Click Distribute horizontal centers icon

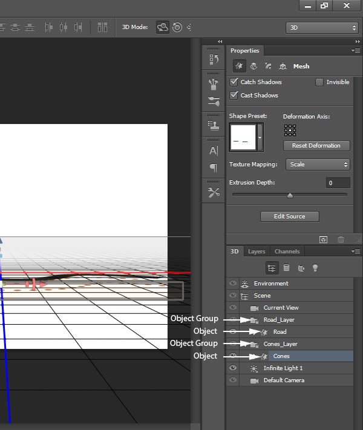[64, 27]
